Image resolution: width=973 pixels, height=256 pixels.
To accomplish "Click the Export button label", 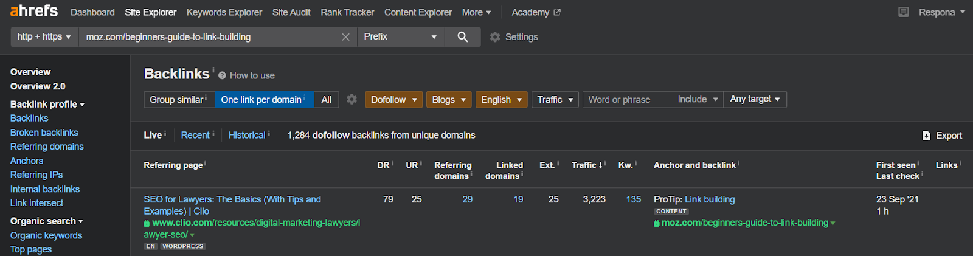I will (x=949, y=136).
